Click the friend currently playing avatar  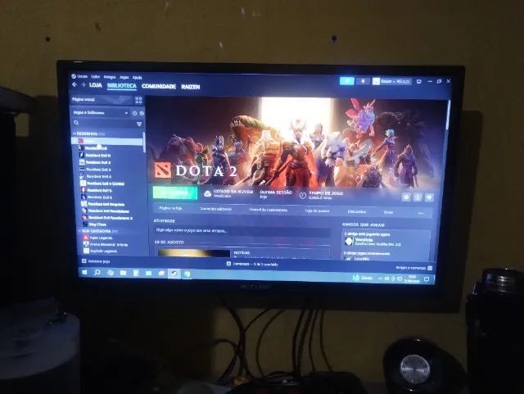349,242
